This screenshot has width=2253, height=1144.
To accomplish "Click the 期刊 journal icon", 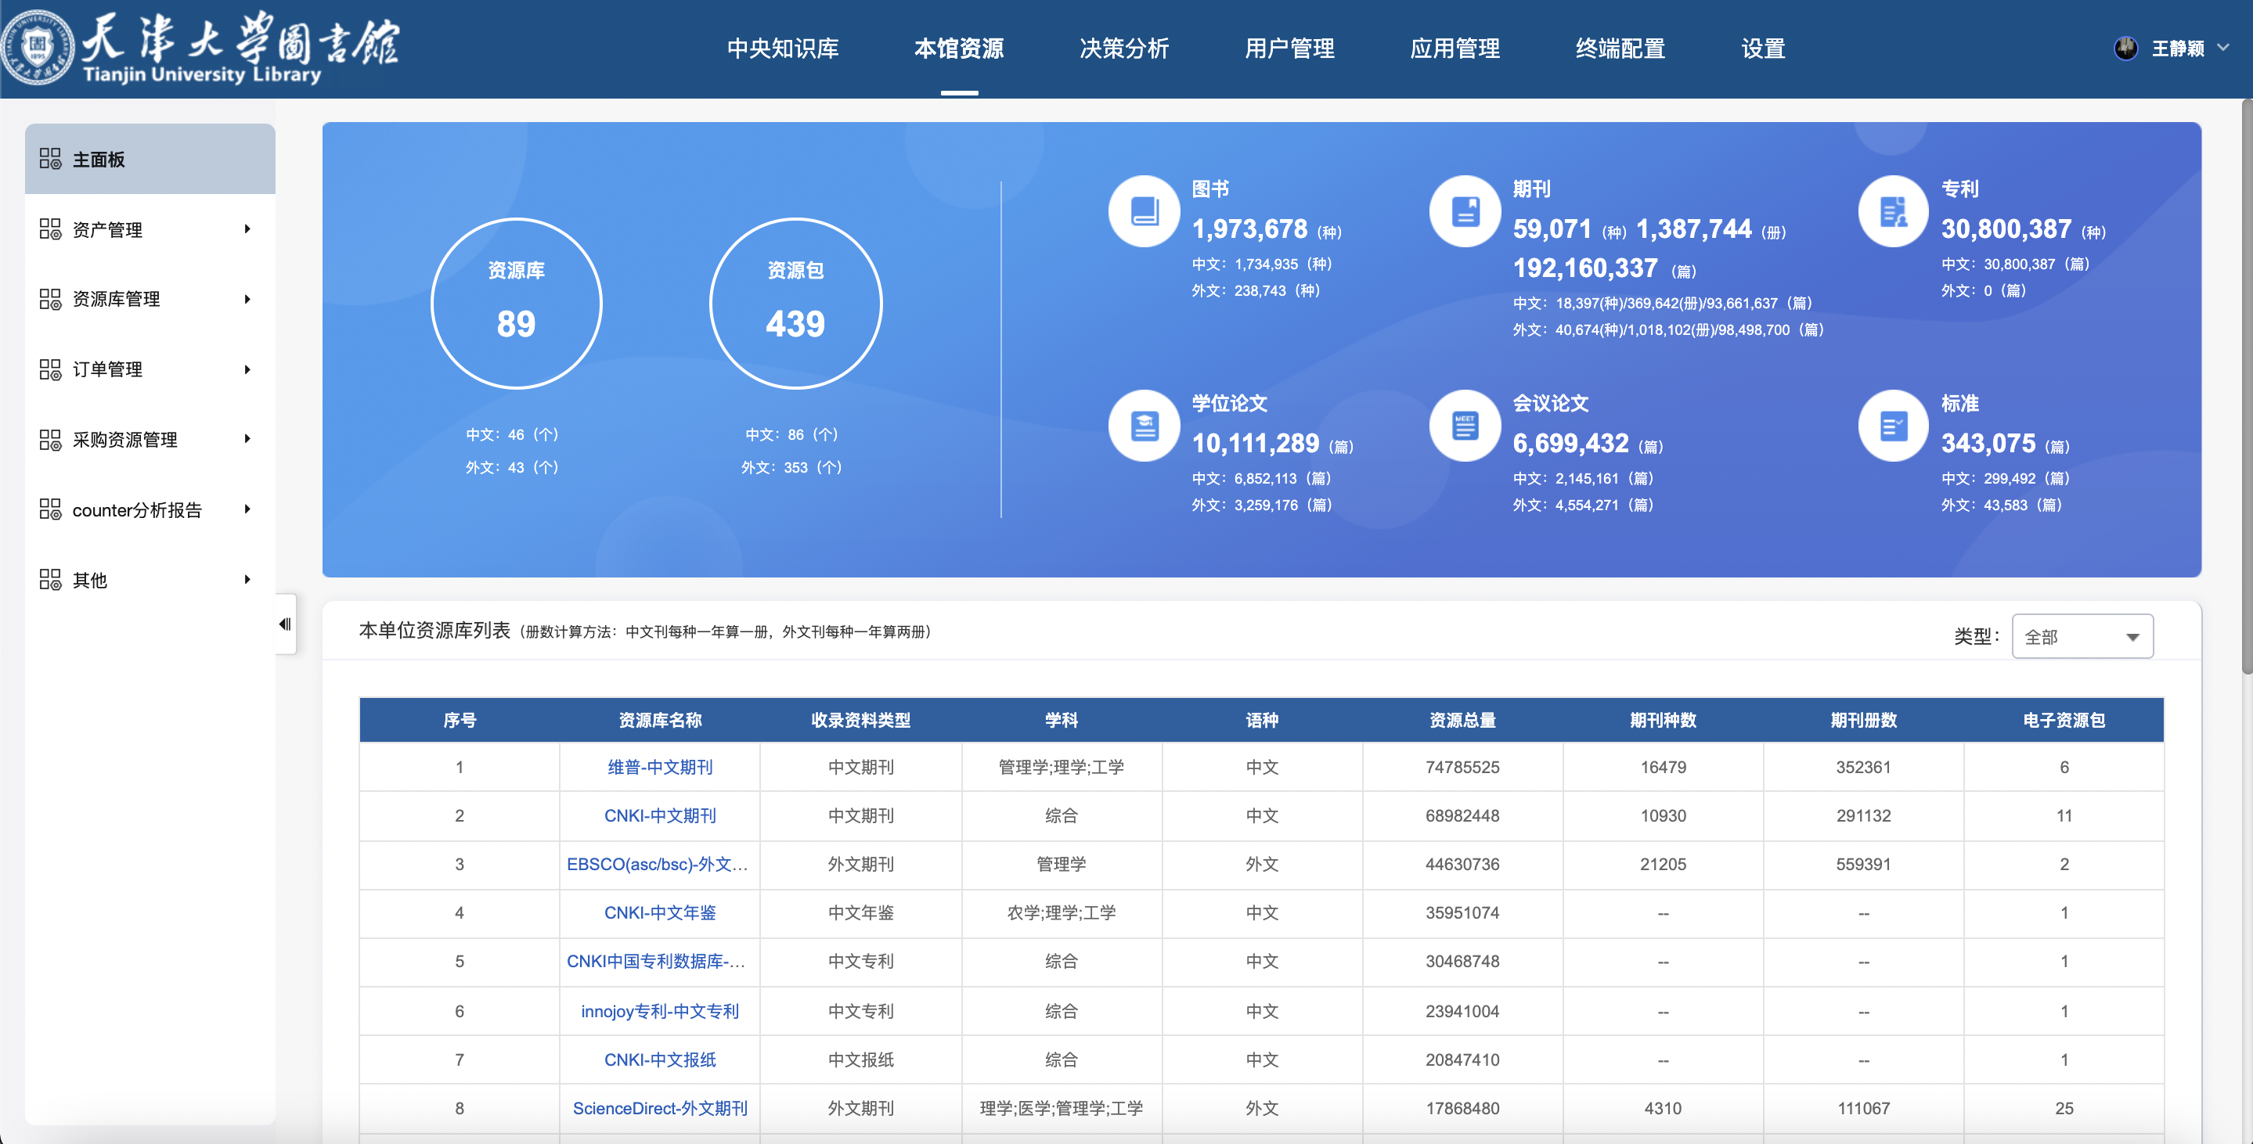I will 1465,211.
